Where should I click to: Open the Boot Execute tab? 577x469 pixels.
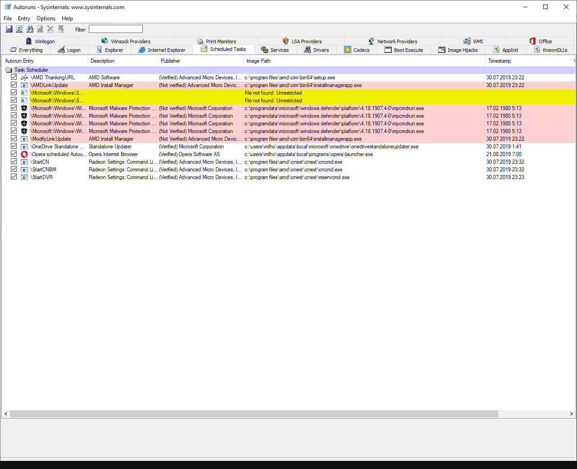[x=404, y=50]
